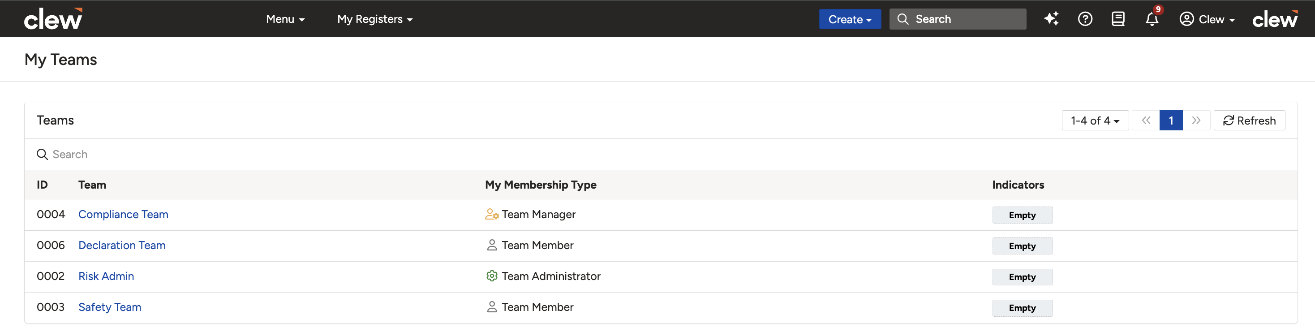
Task: Click the Team Manager membership icon
Action: [492, 215]
